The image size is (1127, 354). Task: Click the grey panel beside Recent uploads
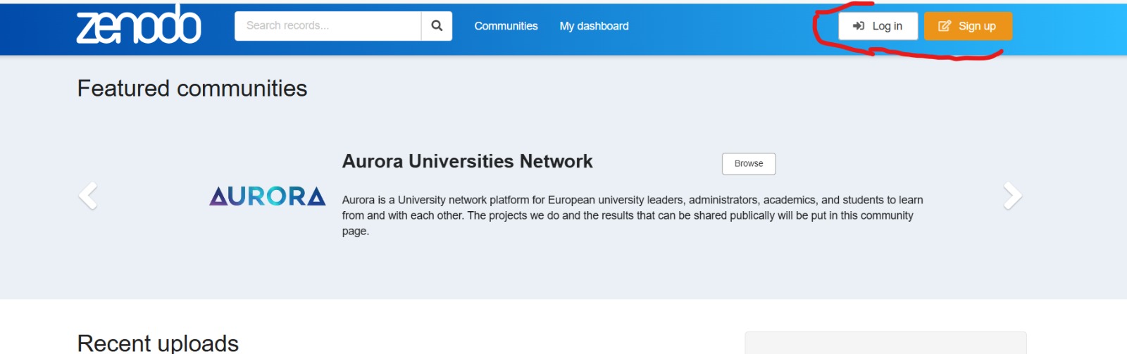[885, 343]
